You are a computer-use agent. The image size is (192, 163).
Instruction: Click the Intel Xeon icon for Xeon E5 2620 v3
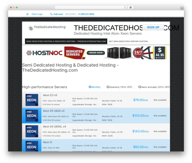coord(32,116)
